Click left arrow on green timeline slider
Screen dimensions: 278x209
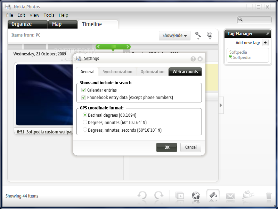click(98, 47)
